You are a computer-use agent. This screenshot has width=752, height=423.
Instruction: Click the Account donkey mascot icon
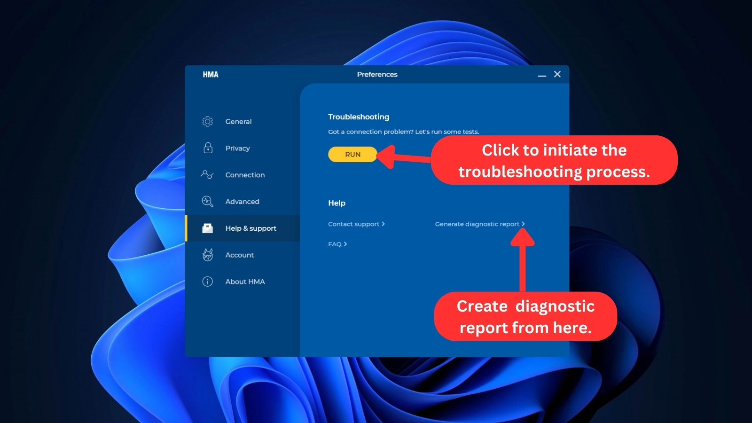tap(207, 255)
